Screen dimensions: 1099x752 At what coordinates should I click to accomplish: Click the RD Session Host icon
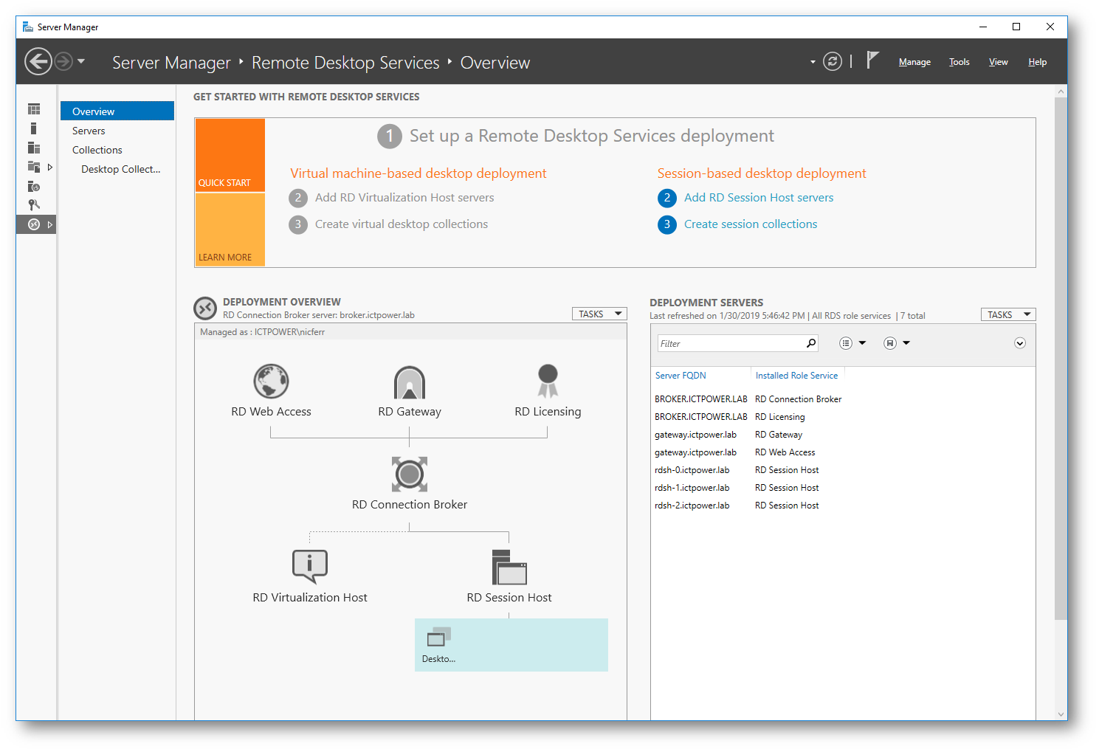(509, 567)
